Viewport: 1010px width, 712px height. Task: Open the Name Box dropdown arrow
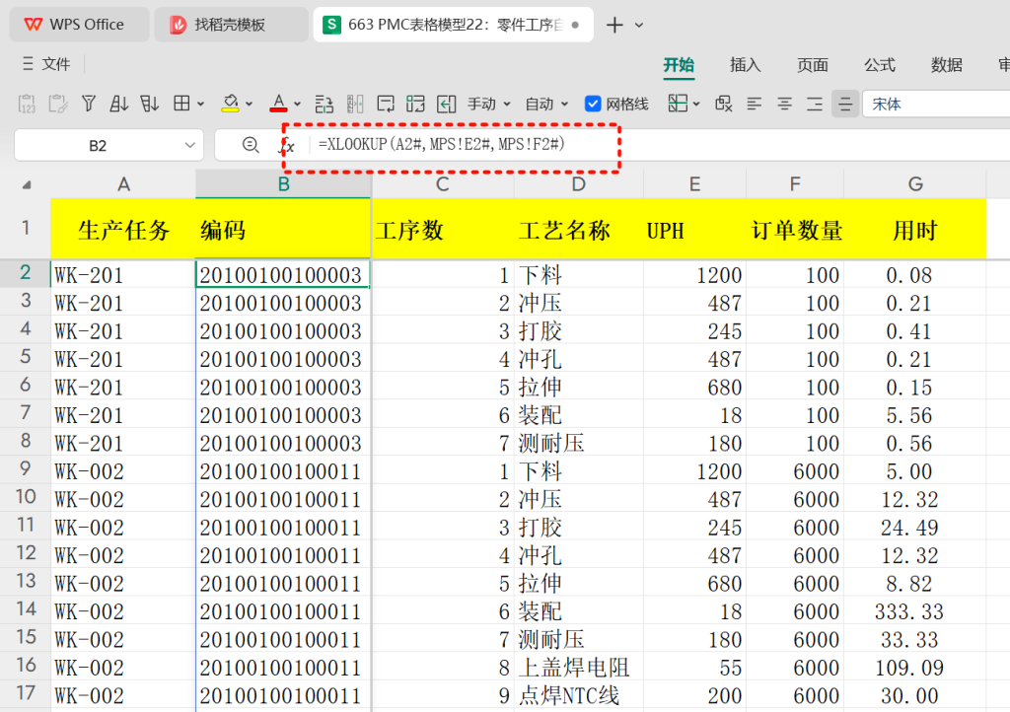click(190, 146)
